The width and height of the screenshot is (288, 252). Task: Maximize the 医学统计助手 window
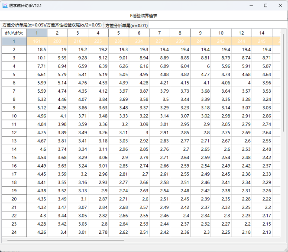tap(265, 6)
